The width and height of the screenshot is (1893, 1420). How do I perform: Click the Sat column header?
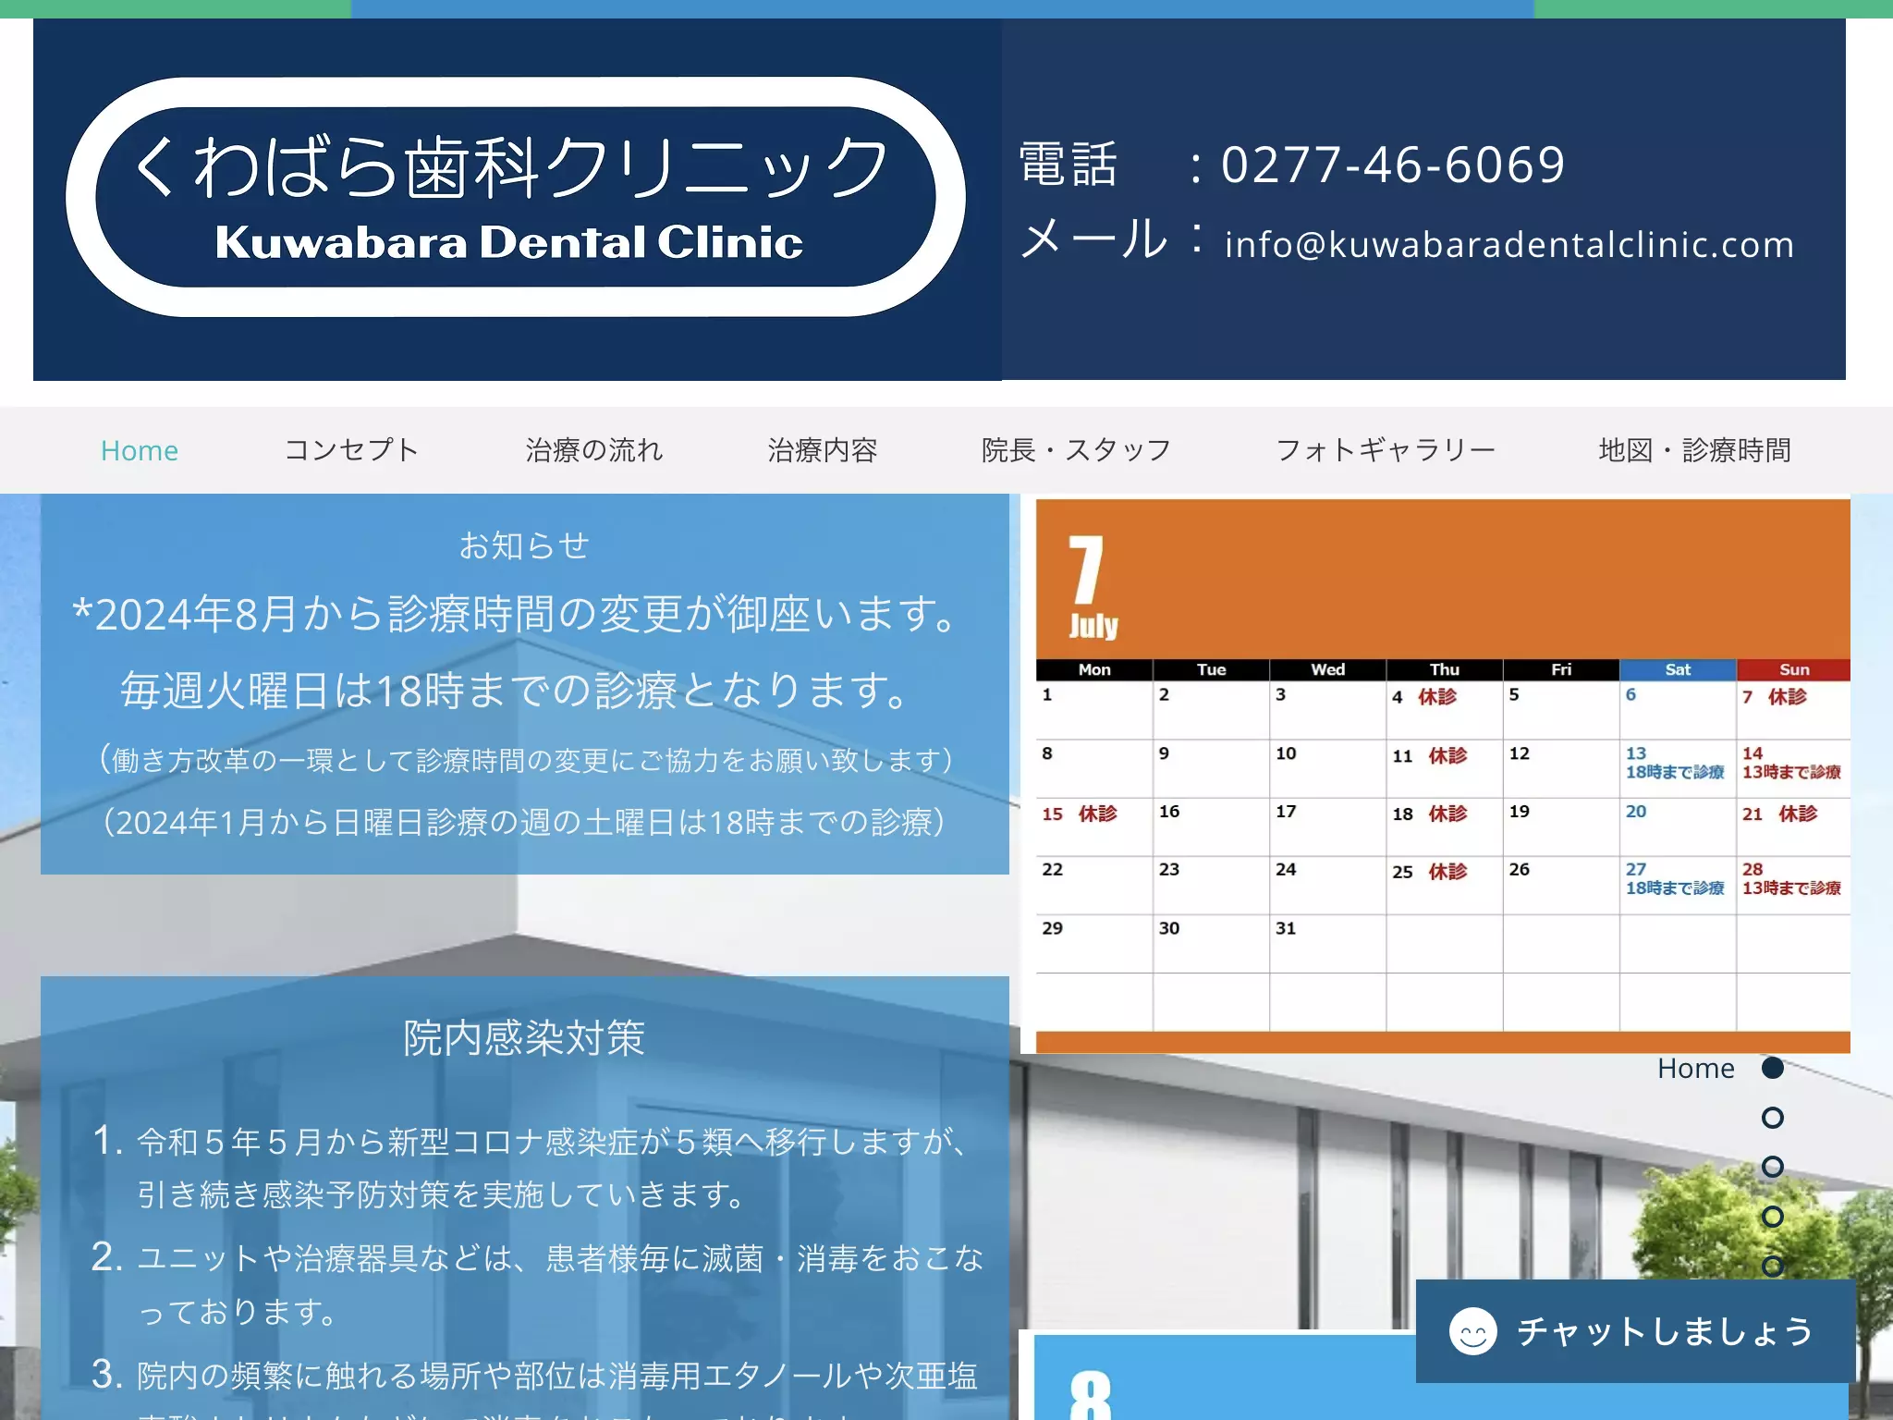pyautogui.click(x=1678, y=669)
